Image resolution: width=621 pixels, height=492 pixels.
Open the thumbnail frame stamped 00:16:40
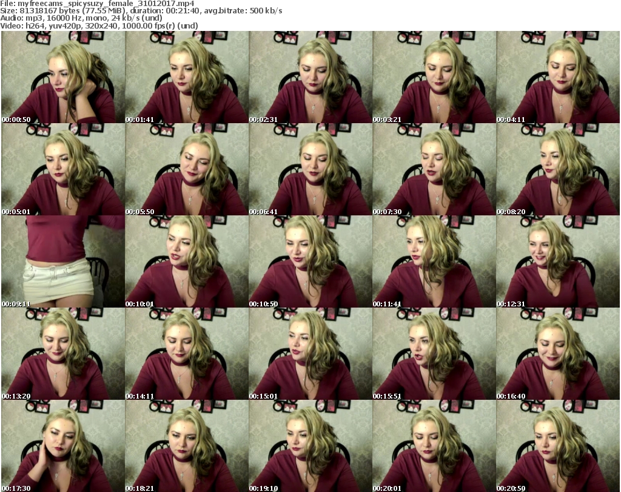(x=558, y=354)
